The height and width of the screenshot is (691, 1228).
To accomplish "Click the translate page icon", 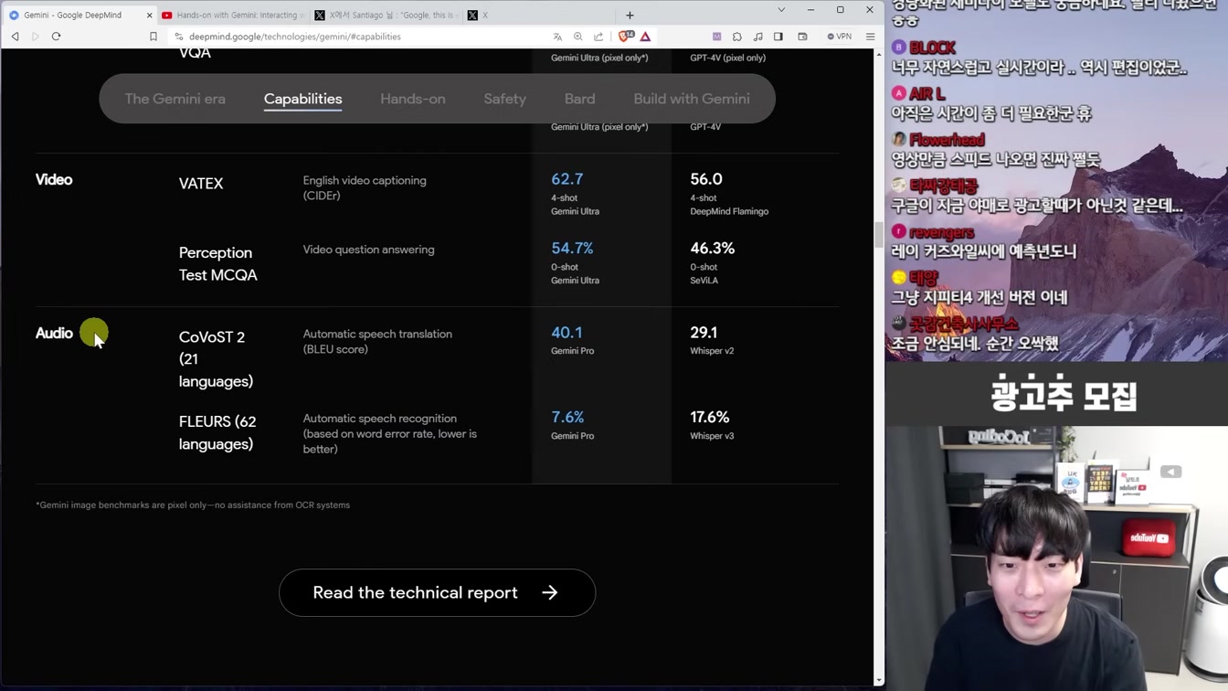I will [557, 37].
